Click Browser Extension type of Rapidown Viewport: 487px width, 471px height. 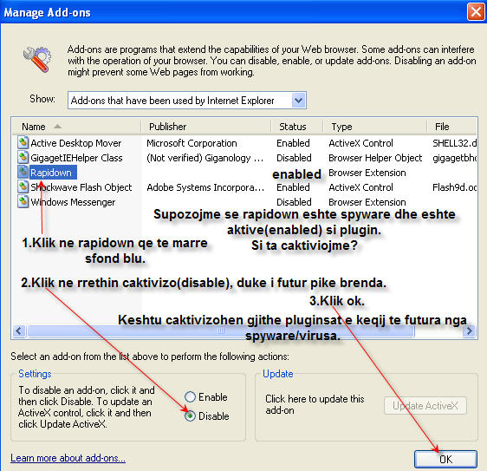pos(367,173)
